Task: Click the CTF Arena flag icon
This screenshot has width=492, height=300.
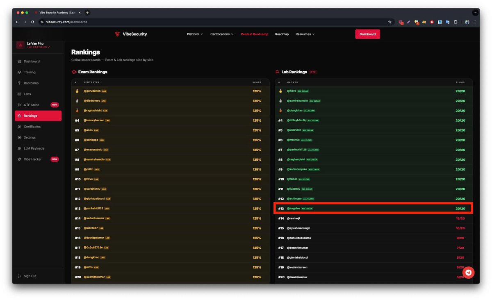Action: point(19,105)
